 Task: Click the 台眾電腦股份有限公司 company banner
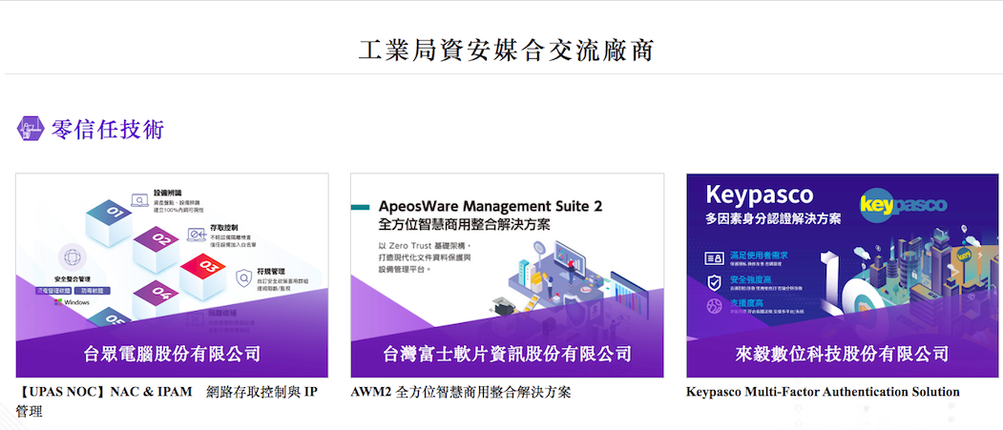point(172,354)
